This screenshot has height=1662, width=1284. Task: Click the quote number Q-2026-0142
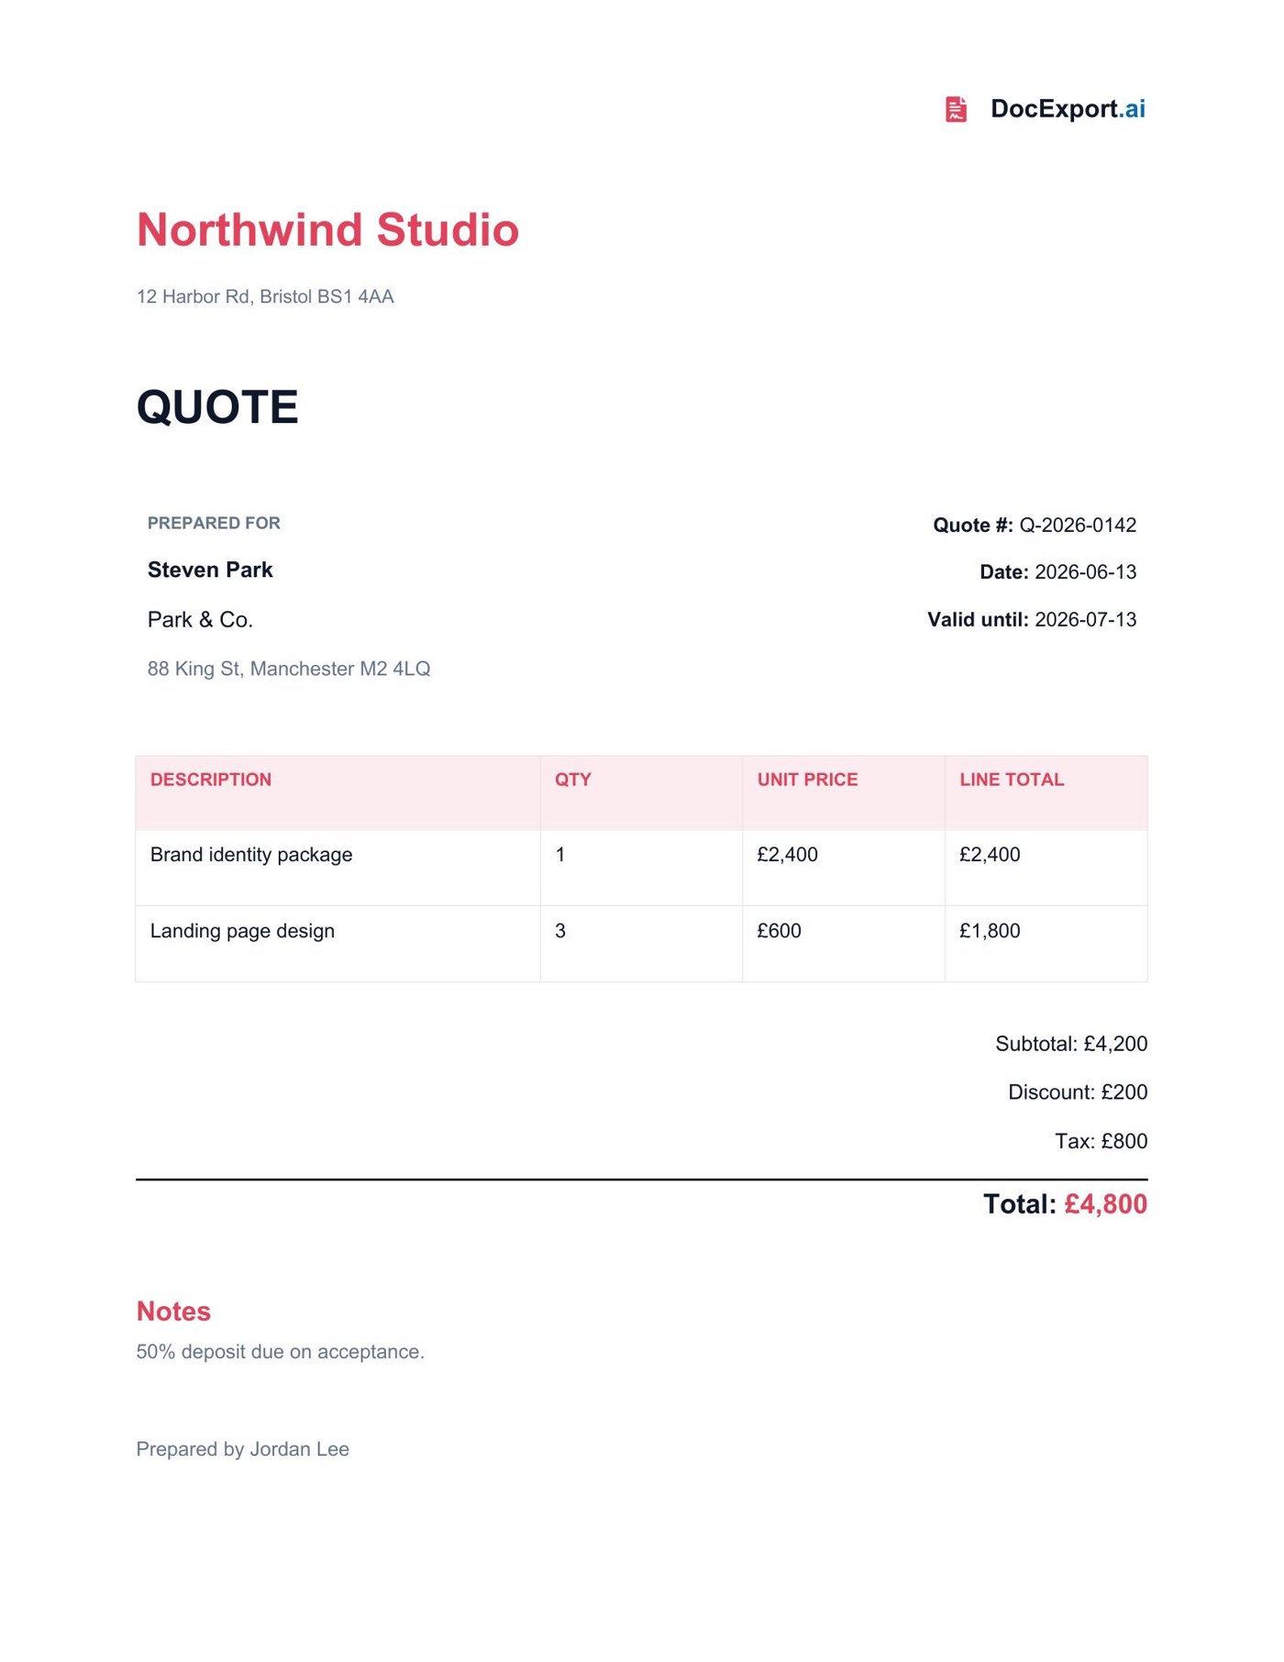(1078, 526)
